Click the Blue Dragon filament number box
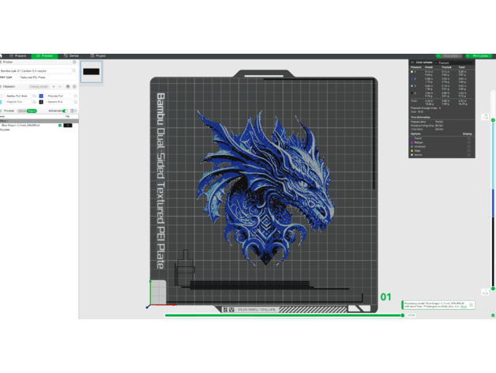The image size is (496, 373). click(68, 126)
